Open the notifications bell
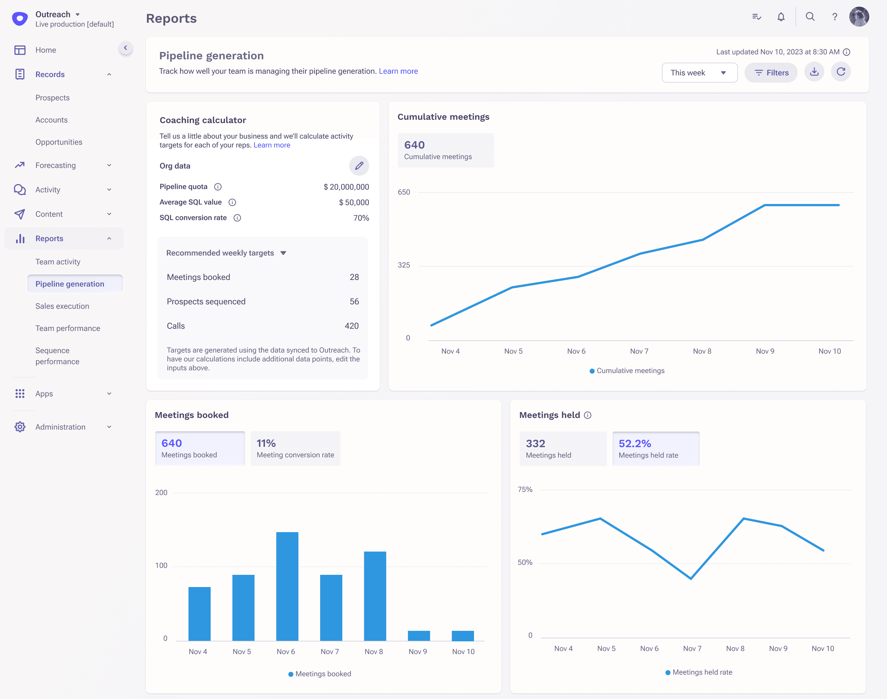Viewport: 887px width, 699px height. pyautogui.click(x=781, y=17)
